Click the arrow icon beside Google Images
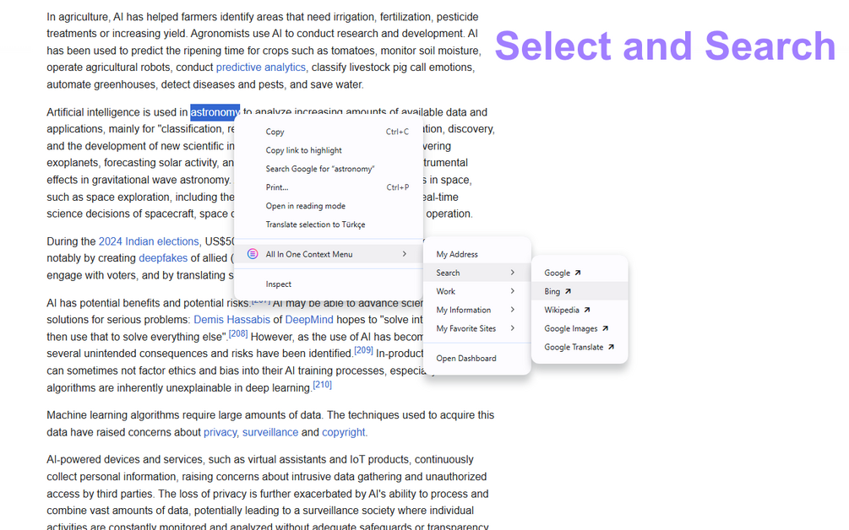Viewport: 849px width, 530px height. tap(606, 328)
